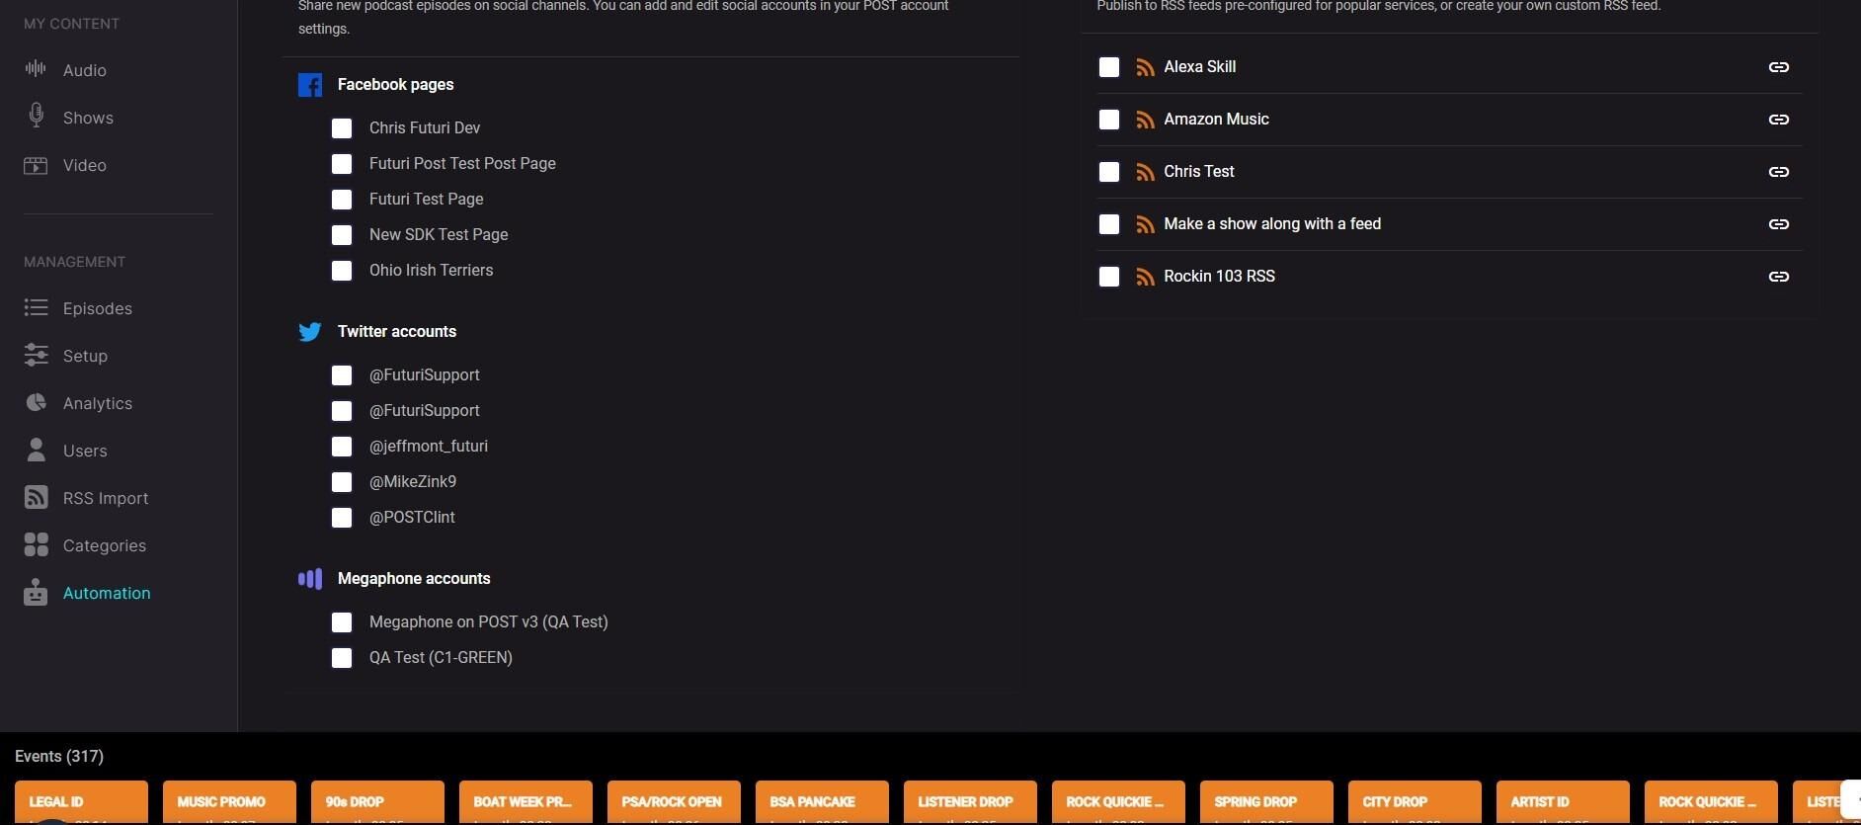Viewport: 1861px width, 825px height.
Task: Select the Amazon Music RSS feed checkbox
Action: click(x=1109, y=120)
